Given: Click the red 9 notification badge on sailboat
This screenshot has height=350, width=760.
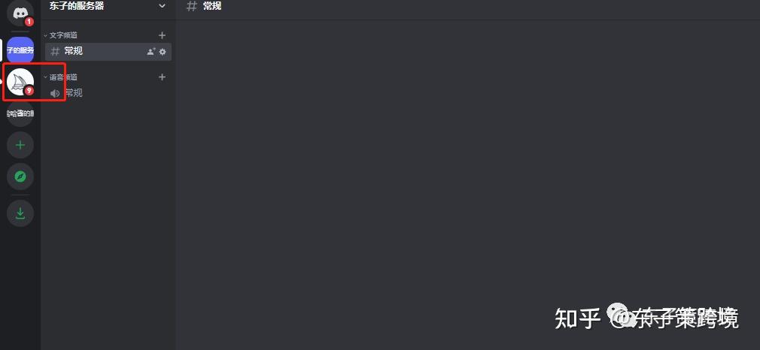Looking at the screenshot, I should tap(29, 91).
